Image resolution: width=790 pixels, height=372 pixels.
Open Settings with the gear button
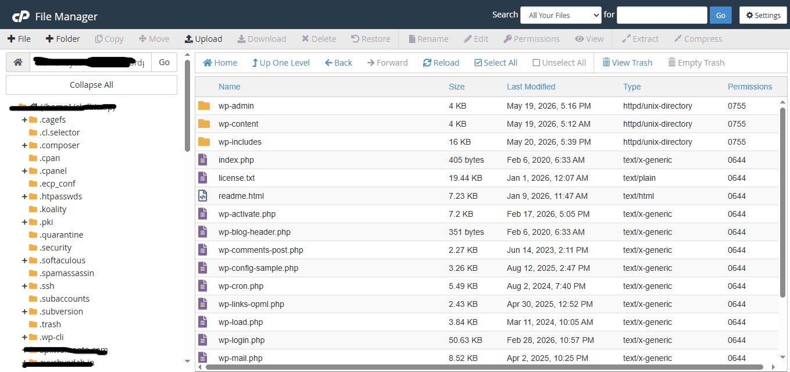[763, 15]
